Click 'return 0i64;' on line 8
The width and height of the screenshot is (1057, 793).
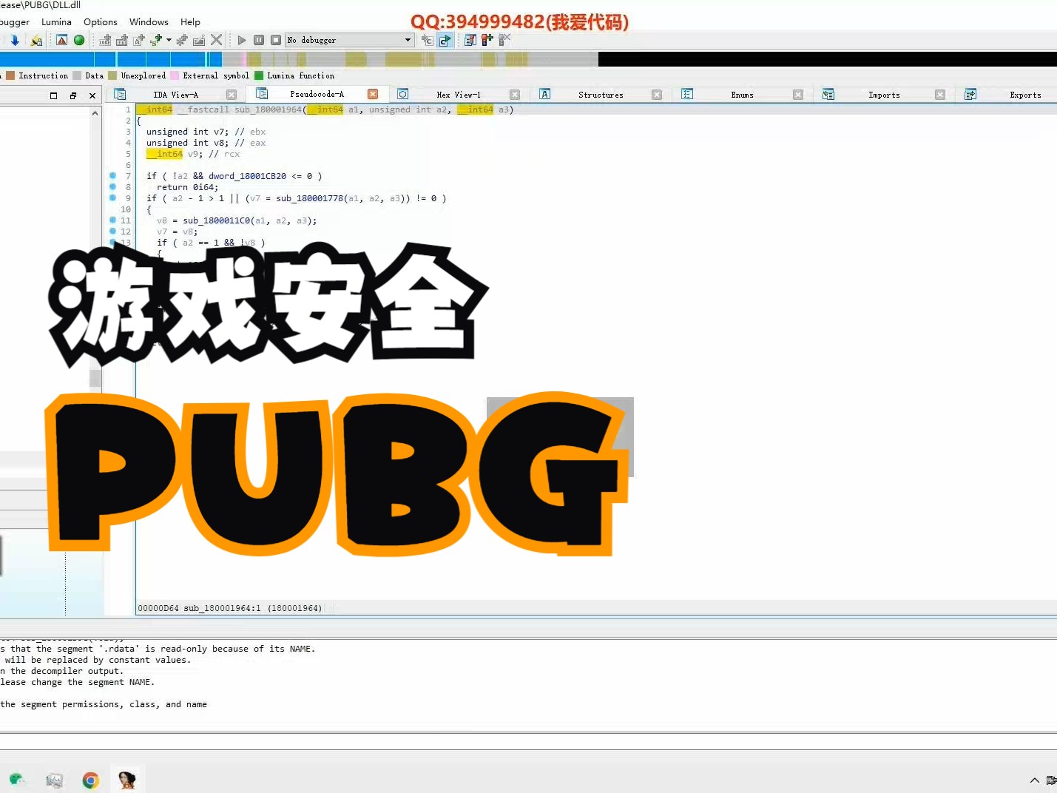(187, 187)
